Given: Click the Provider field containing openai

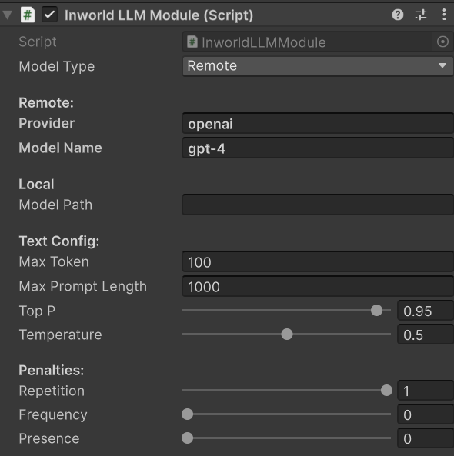Looking at the screenshot, I should click(x=318, y=124).
